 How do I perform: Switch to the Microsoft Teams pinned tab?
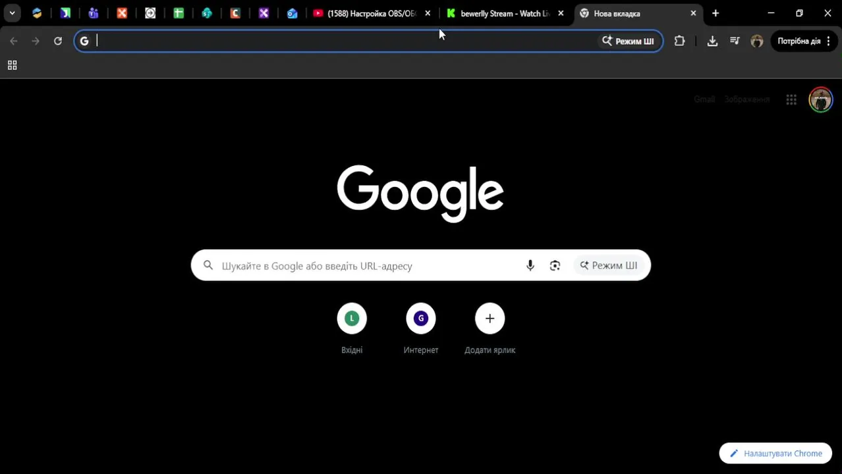pos(94,13)
